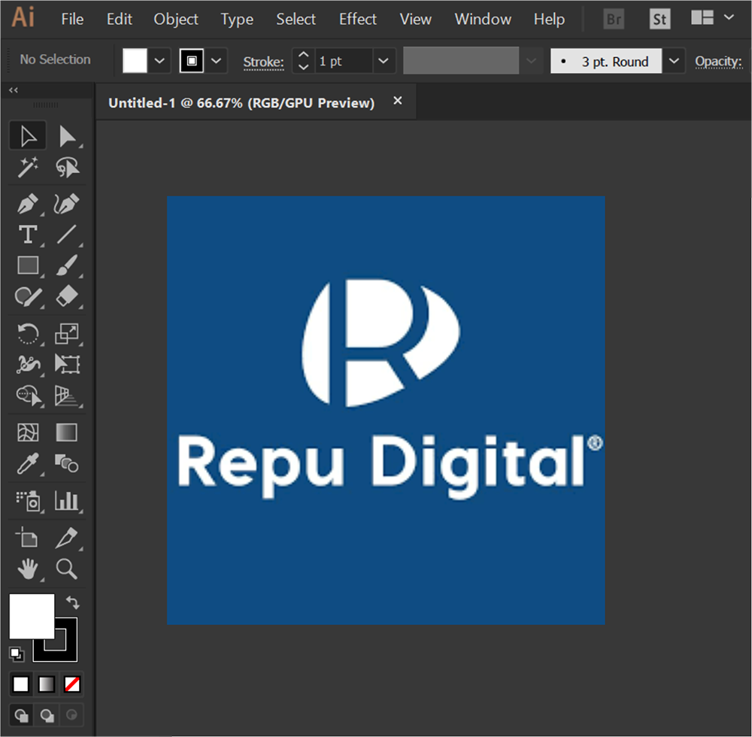Select the Free Transform tool
Screen dimensions: 752x737
(67, 364)
